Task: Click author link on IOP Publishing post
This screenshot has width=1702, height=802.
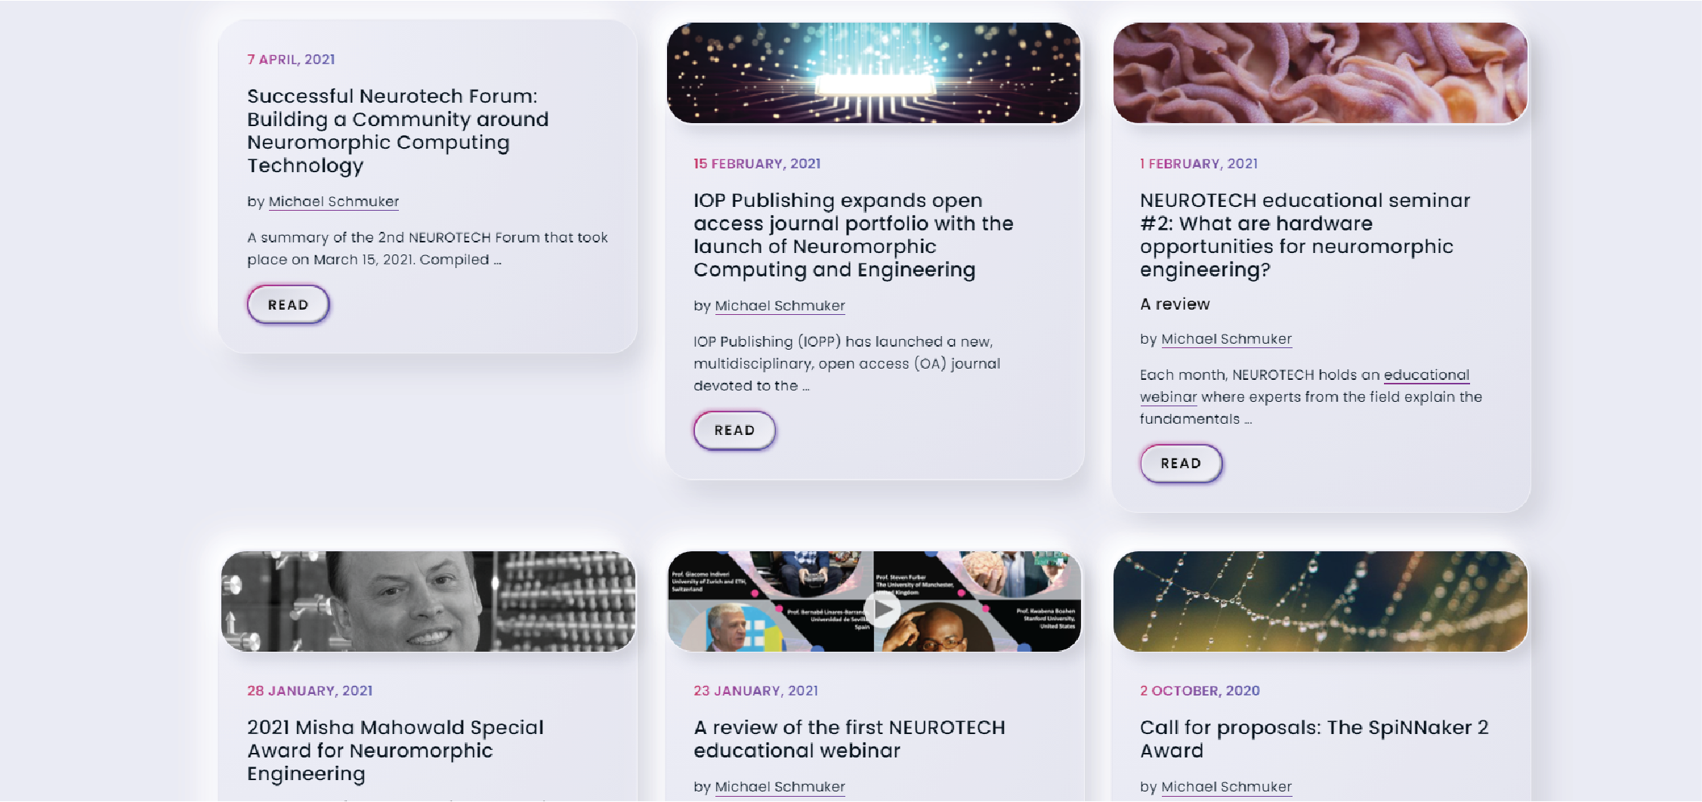Action: pos(780,306)
